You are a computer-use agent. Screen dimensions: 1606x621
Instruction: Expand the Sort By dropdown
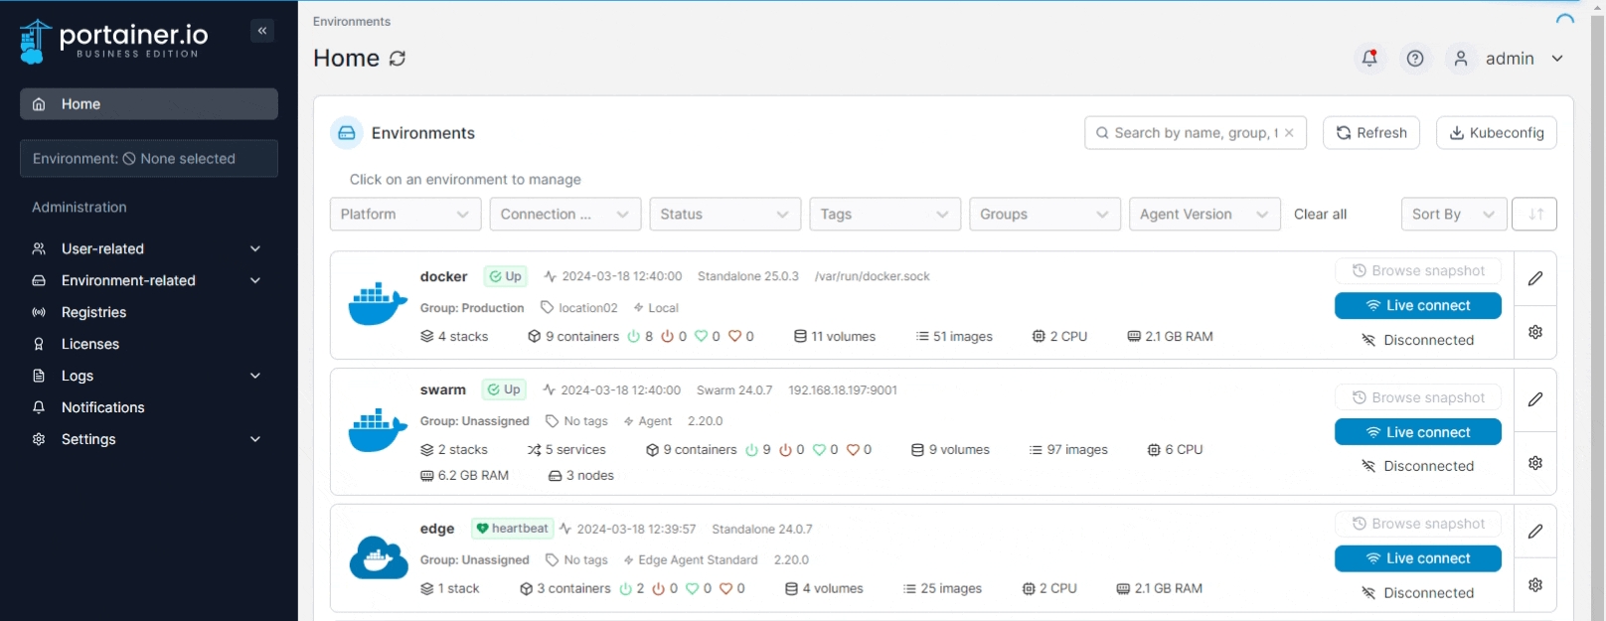[1453, 215]
